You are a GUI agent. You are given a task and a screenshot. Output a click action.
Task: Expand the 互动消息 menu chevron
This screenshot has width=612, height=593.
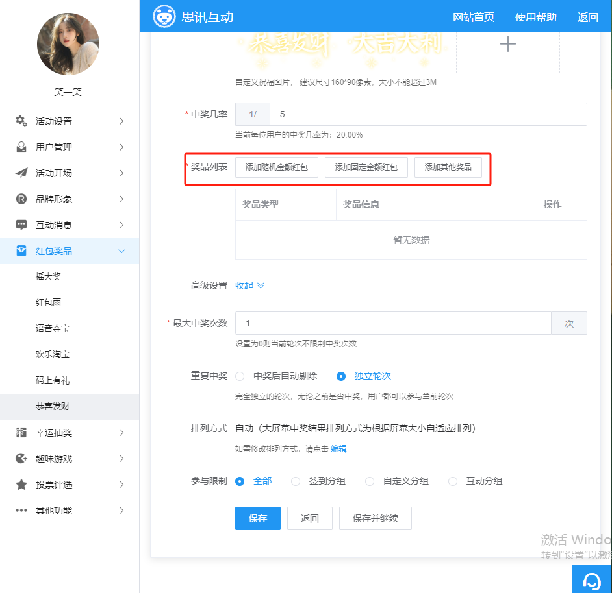tap(121, 225)
